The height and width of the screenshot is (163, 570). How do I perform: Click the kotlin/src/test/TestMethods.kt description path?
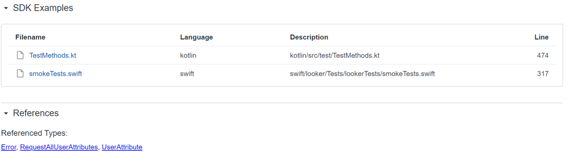point(334,55)
